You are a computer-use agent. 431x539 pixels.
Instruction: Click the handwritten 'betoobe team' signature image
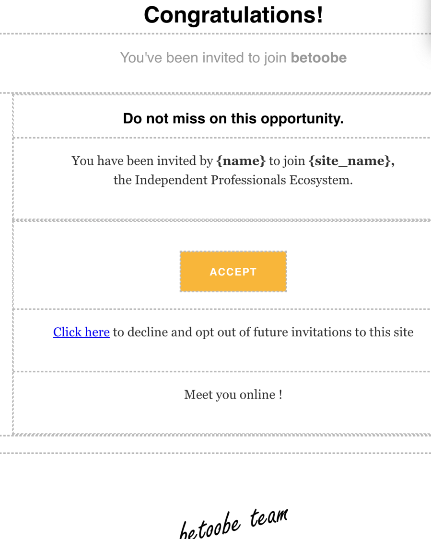click(233, 523)
